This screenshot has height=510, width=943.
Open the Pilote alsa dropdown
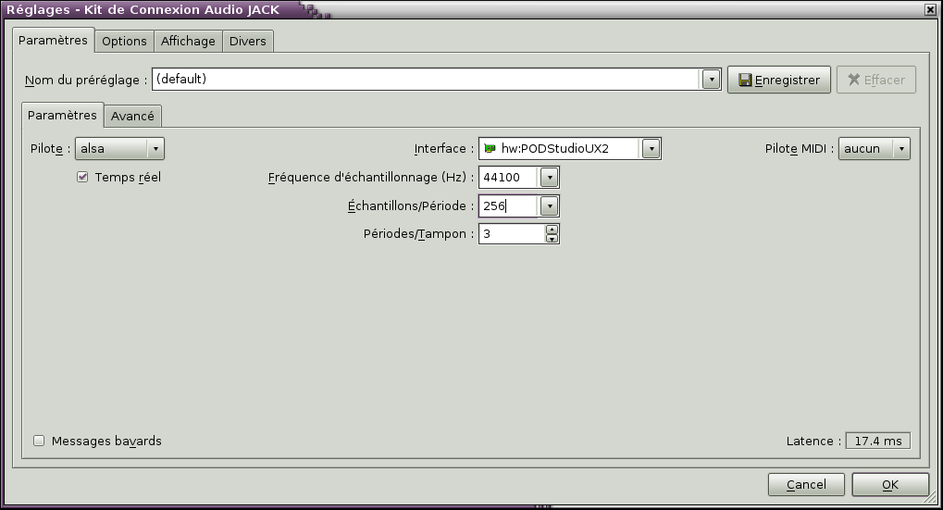(x=119, y=148)
